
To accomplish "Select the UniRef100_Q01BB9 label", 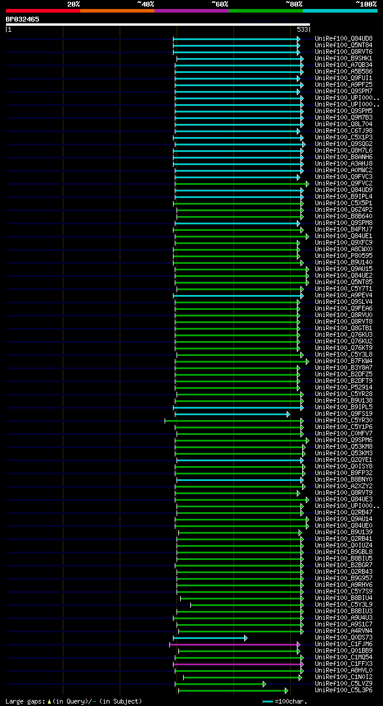I will click(344, 650).
